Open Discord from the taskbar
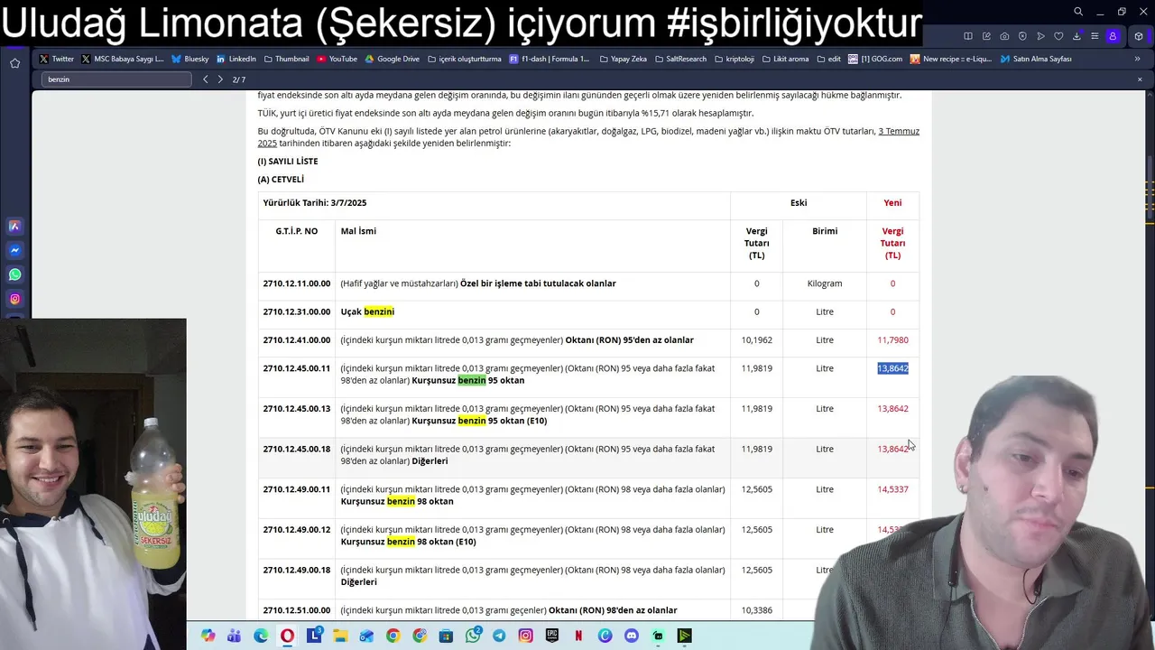Viewport: 1155px width, 650px height. 632,636
